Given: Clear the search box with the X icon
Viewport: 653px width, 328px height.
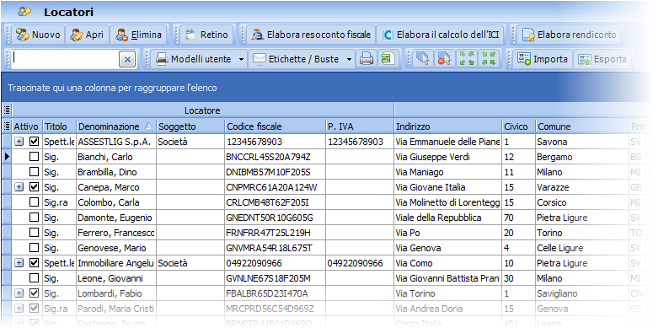Looking at the screenshot, I should click(x=127, y=60).
